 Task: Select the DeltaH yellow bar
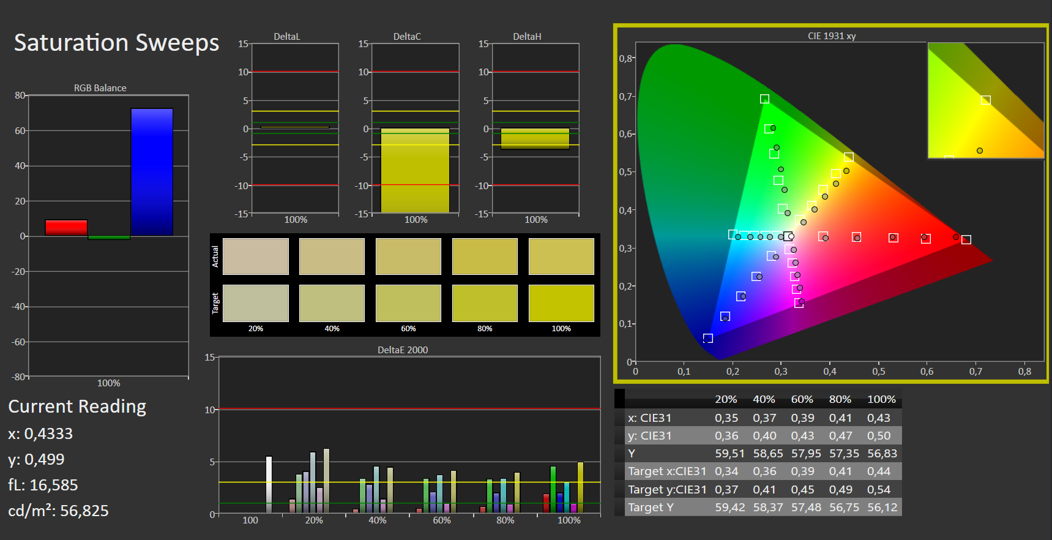pyautogui.click(x=535, y=138)
